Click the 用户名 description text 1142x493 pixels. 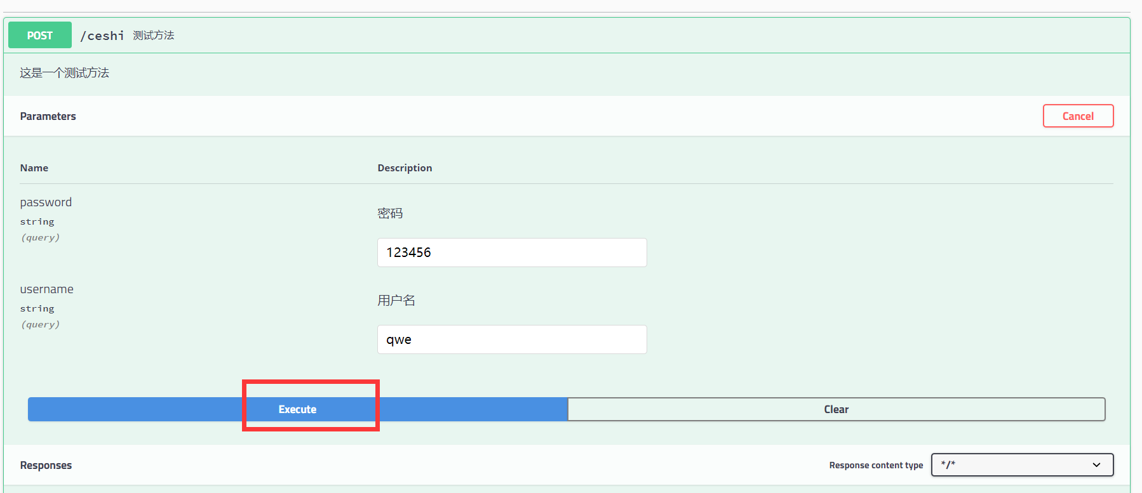coord(396,301)
